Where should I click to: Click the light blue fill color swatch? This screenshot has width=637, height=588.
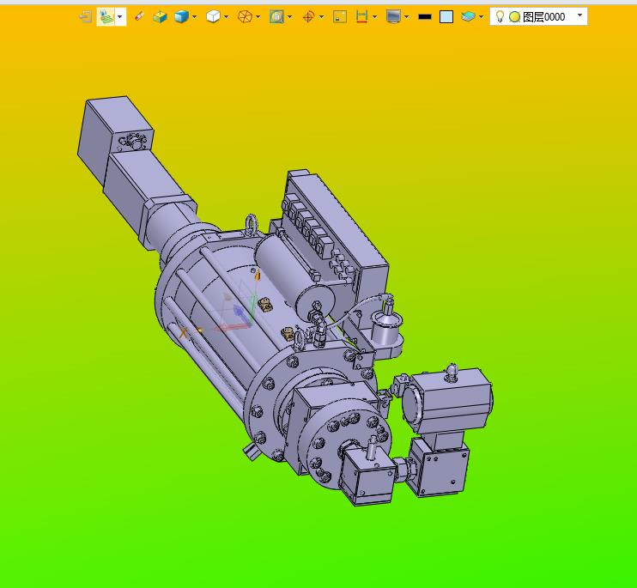click(446, 16)
